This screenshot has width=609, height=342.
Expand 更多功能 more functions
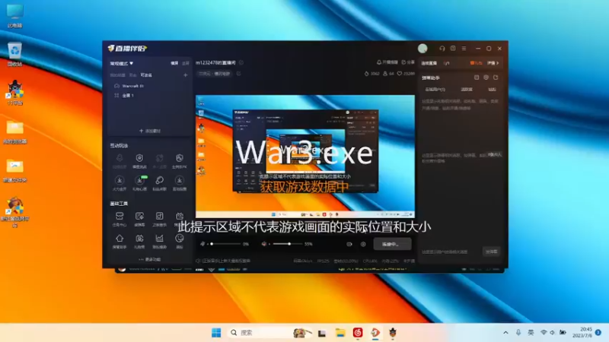[x=149, y=259]
